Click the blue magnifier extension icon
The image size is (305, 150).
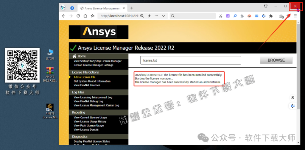(235, 16)
